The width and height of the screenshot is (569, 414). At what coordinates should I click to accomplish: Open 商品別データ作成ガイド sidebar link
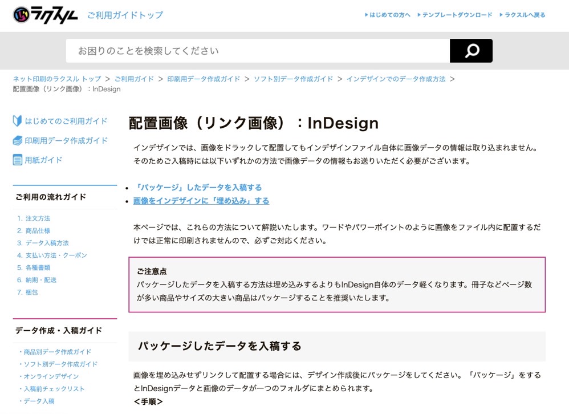click(x=58, y=352)
